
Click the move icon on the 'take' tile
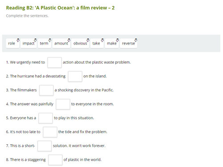click(x=102, y=40)
